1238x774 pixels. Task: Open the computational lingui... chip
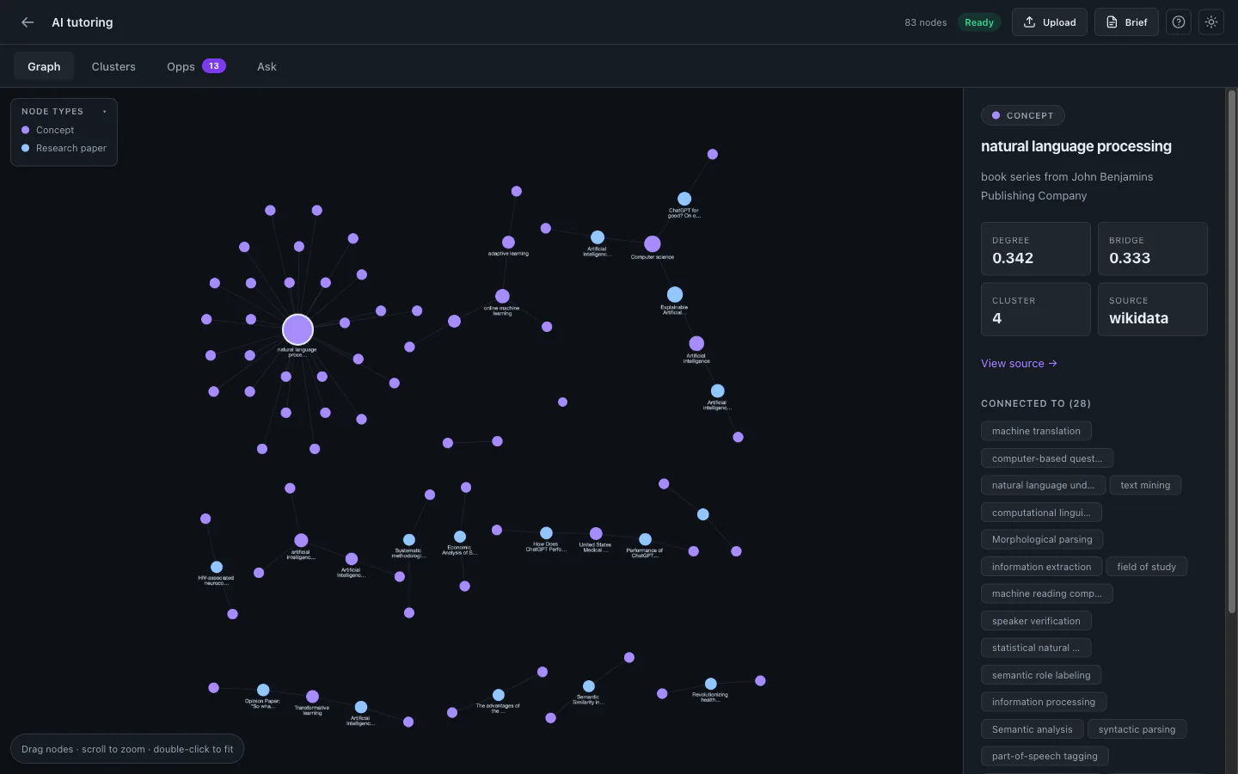point(1041,513)
